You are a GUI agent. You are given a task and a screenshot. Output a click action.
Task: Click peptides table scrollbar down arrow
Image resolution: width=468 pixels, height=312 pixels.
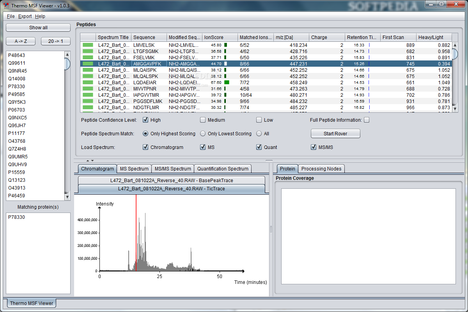click(455, 109)
